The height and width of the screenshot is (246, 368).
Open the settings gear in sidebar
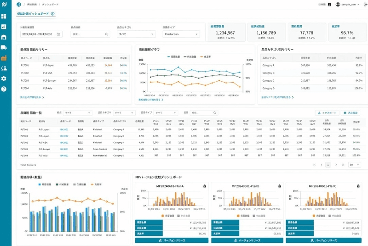coord(4,78)
